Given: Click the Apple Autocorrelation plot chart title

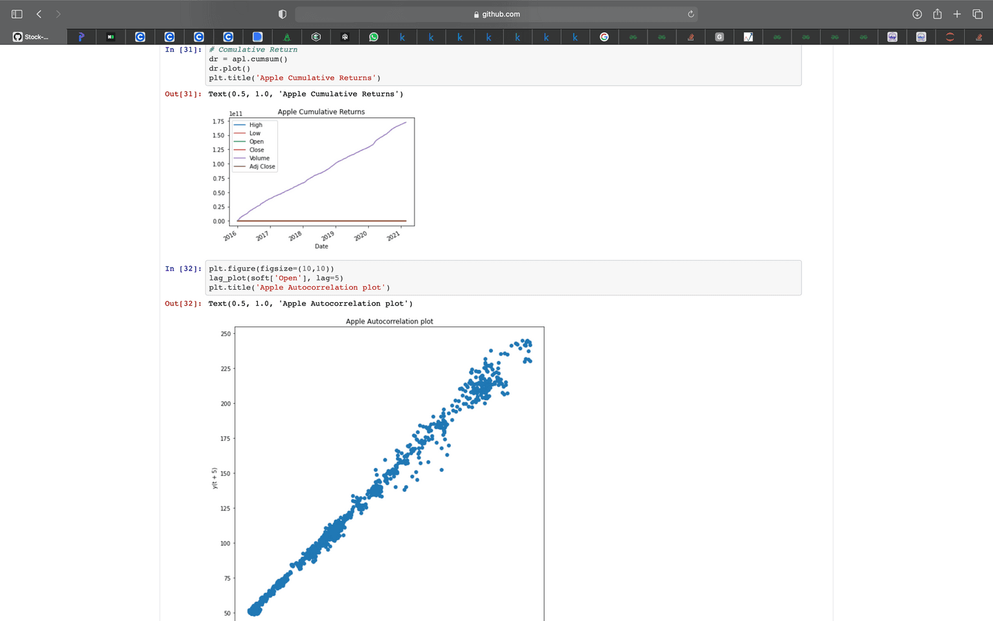Looking at the screenshot, I should click(x=390, y=322).
